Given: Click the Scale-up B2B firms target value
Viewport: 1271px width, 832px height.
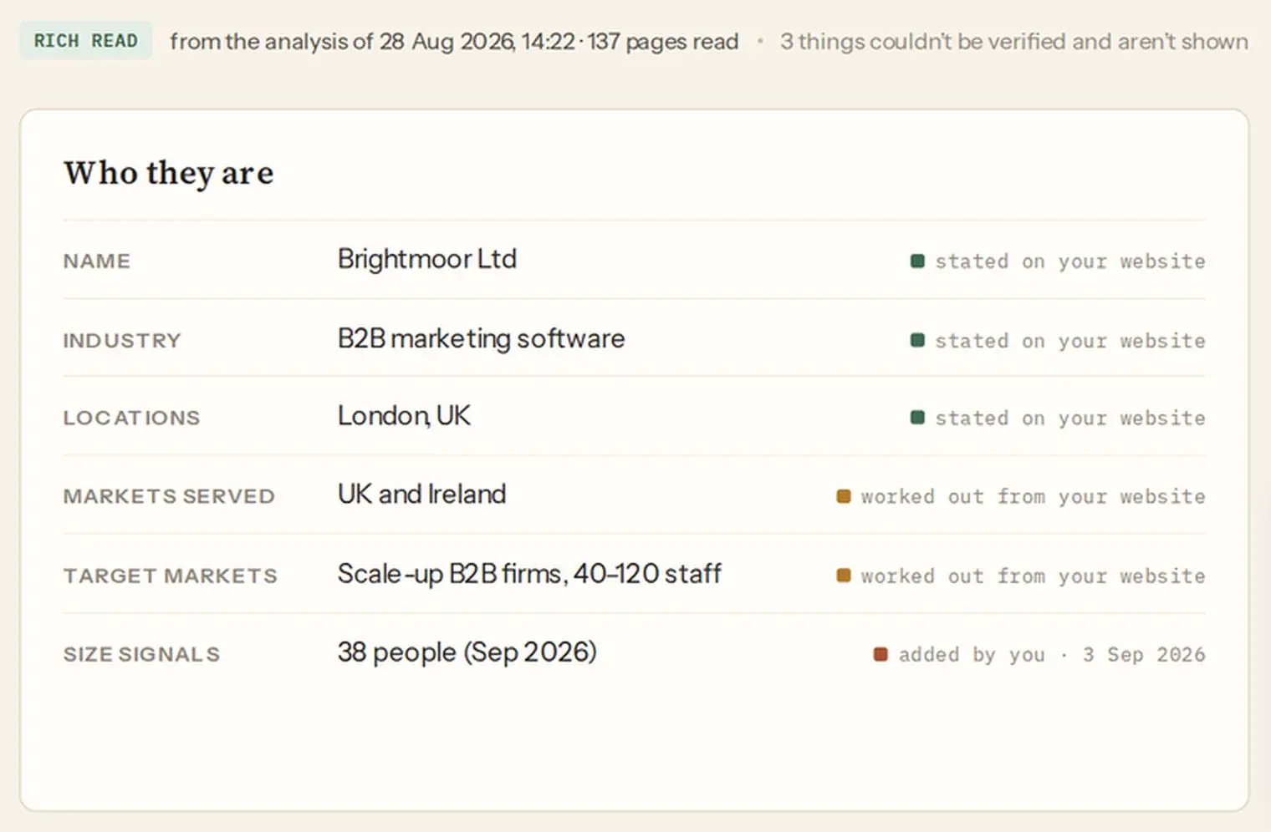Looking at the screenshot, I should click(529, 573).
